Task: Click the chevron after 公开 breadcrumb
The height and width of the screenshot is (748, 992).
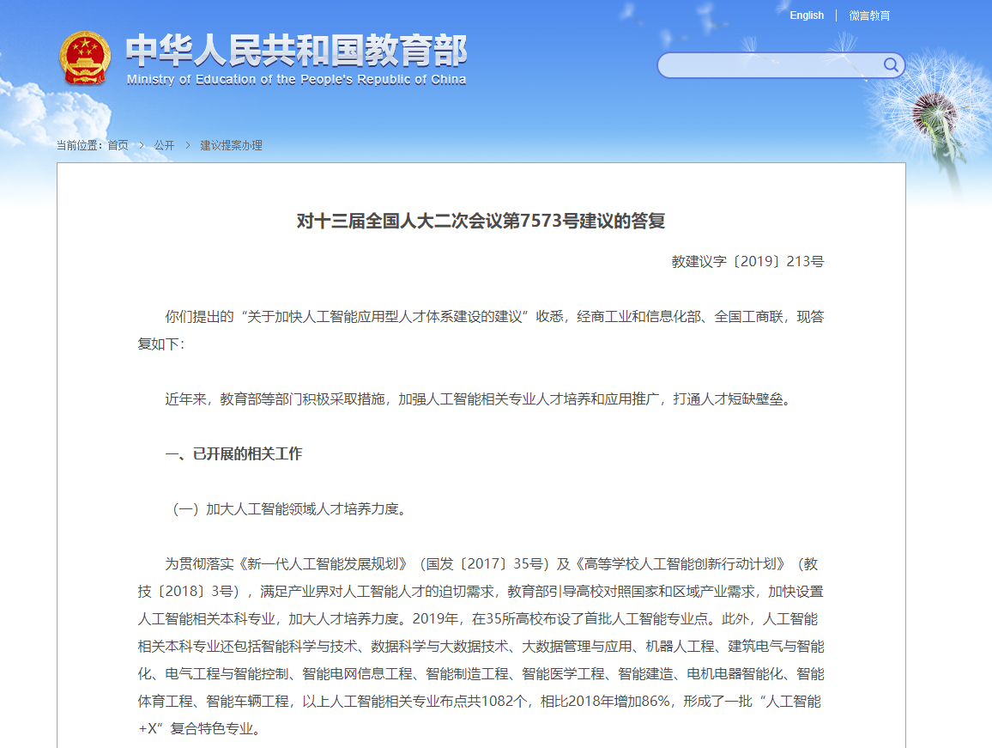Action: (x=188, y=145)
